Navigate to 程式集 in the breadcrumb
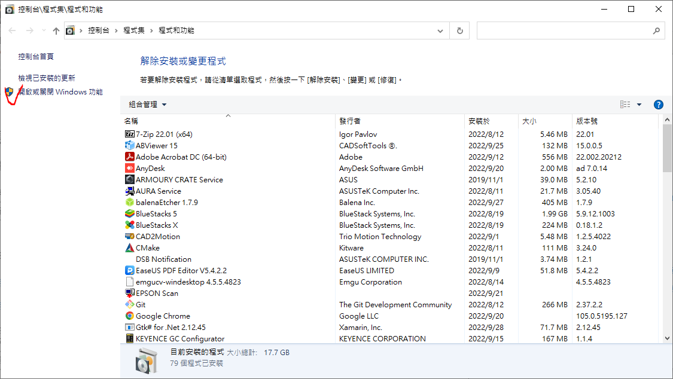Viewport: 673px width, 379px height. click(134, 30)
